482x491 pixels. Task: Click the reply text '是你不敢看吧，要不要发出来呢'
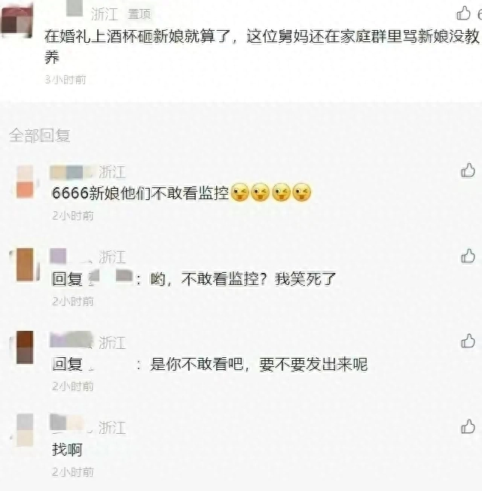tap(258, 364)
